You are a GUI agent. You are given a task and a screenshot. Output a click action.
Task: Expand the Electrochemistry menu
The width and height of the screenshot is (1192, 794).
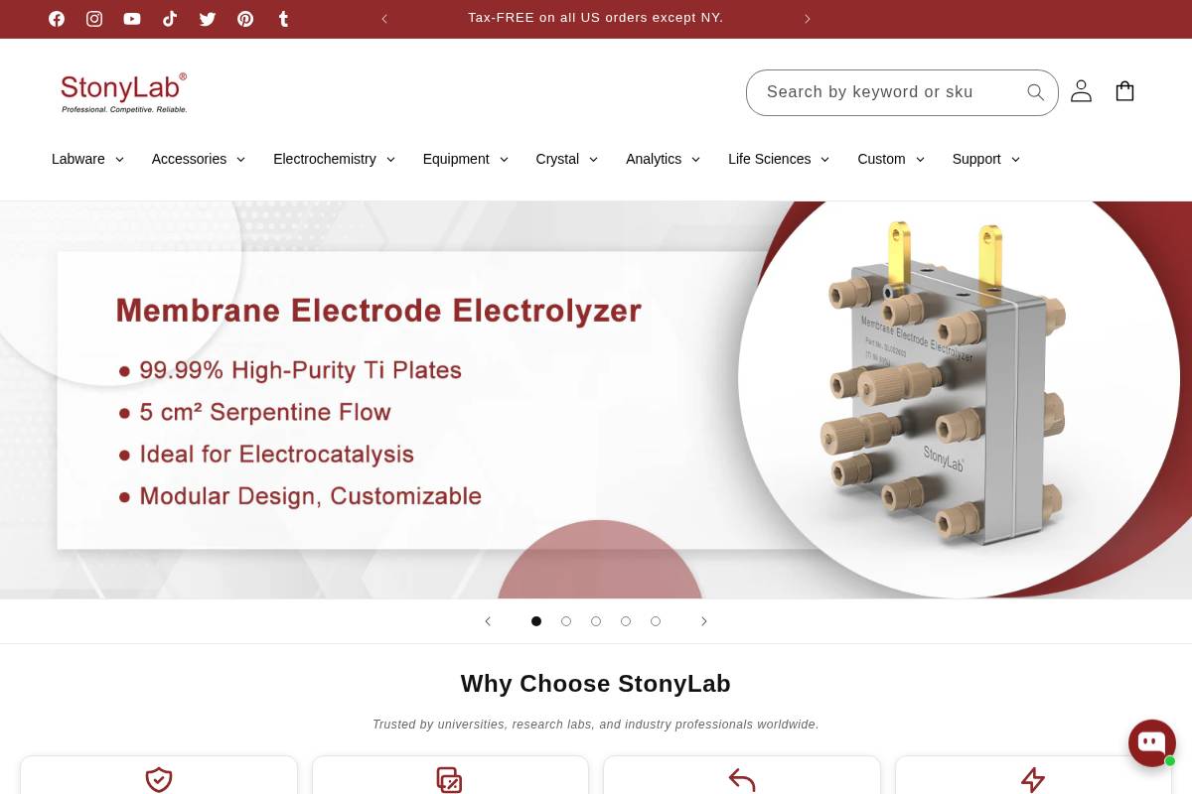pyautogui.click(x=335, y=159)
